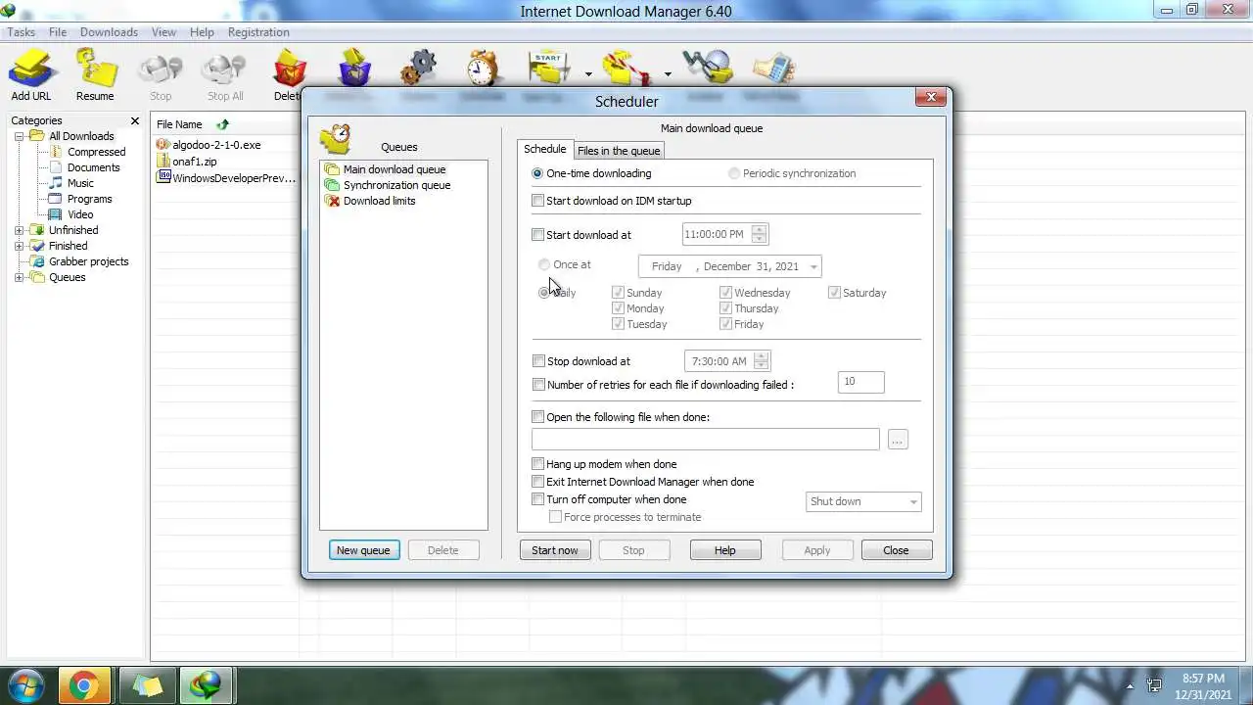Switch to Files in the queue tab
The height and width of the screenshot is (705, 1253).
(x=619, y=151)
